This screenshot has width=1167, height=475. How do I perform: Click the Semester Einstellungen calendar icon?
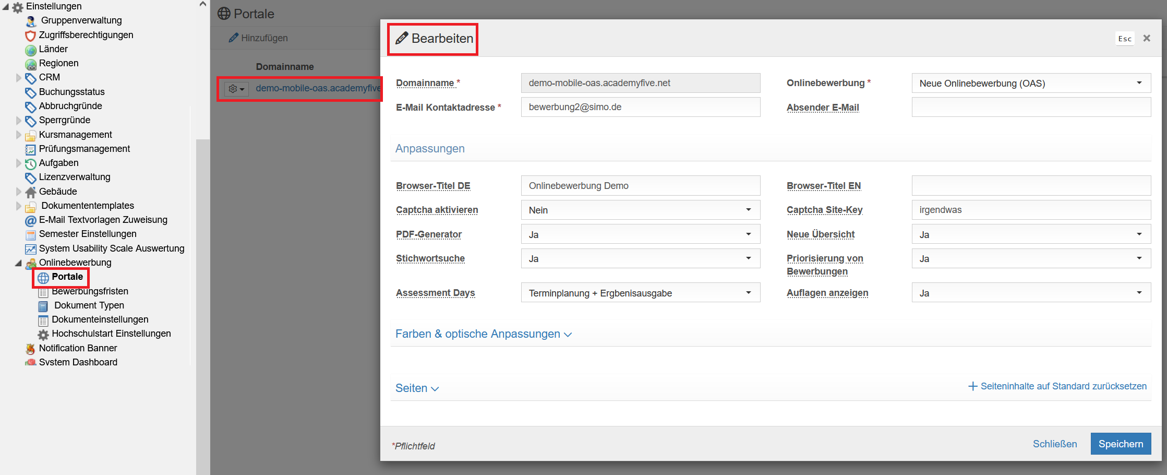pos(31,234)
